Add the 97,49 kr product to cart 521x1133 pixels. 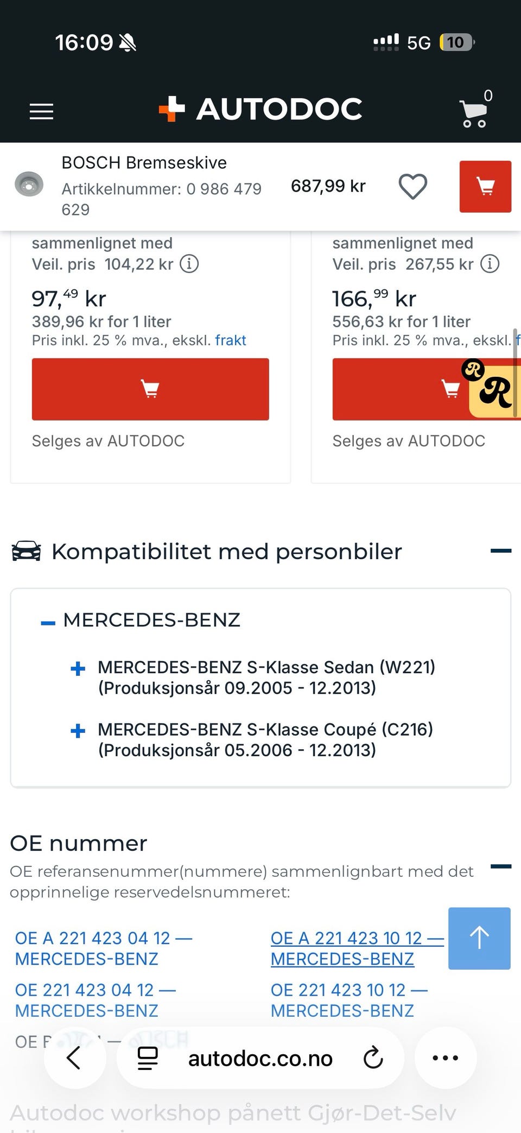[x=150, y=389]
